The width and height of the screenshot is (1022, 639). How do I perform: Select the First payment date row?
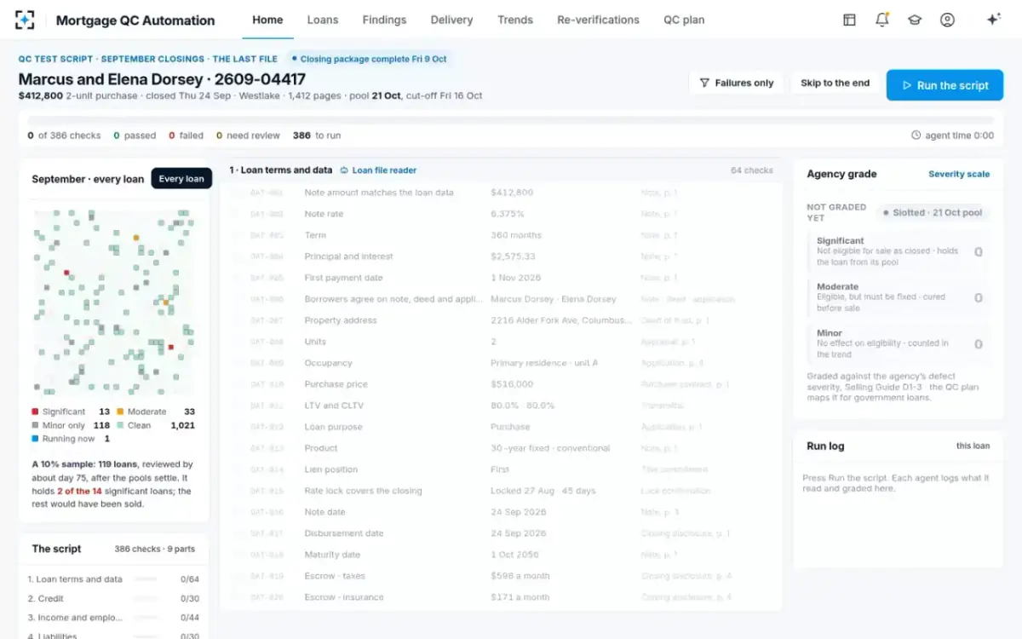(x=501, y=278)
